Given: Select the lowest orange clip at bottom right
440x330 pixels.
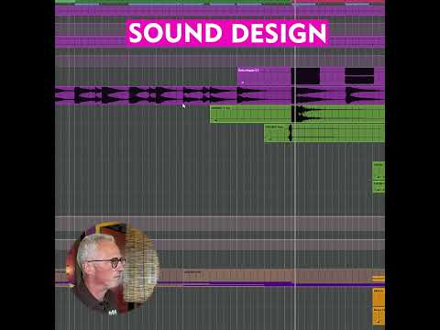Looking at the screenshot, I should 379,316.
